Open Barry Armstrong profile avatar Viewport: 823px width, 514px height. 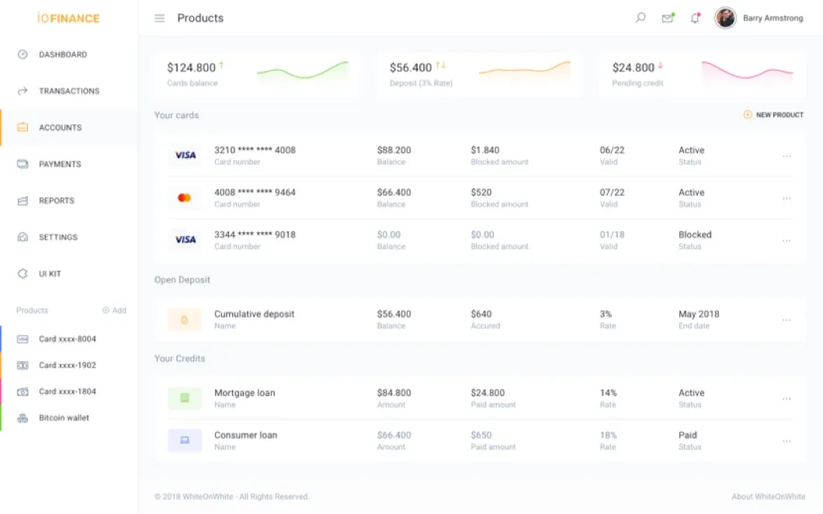tap(725, 18)
